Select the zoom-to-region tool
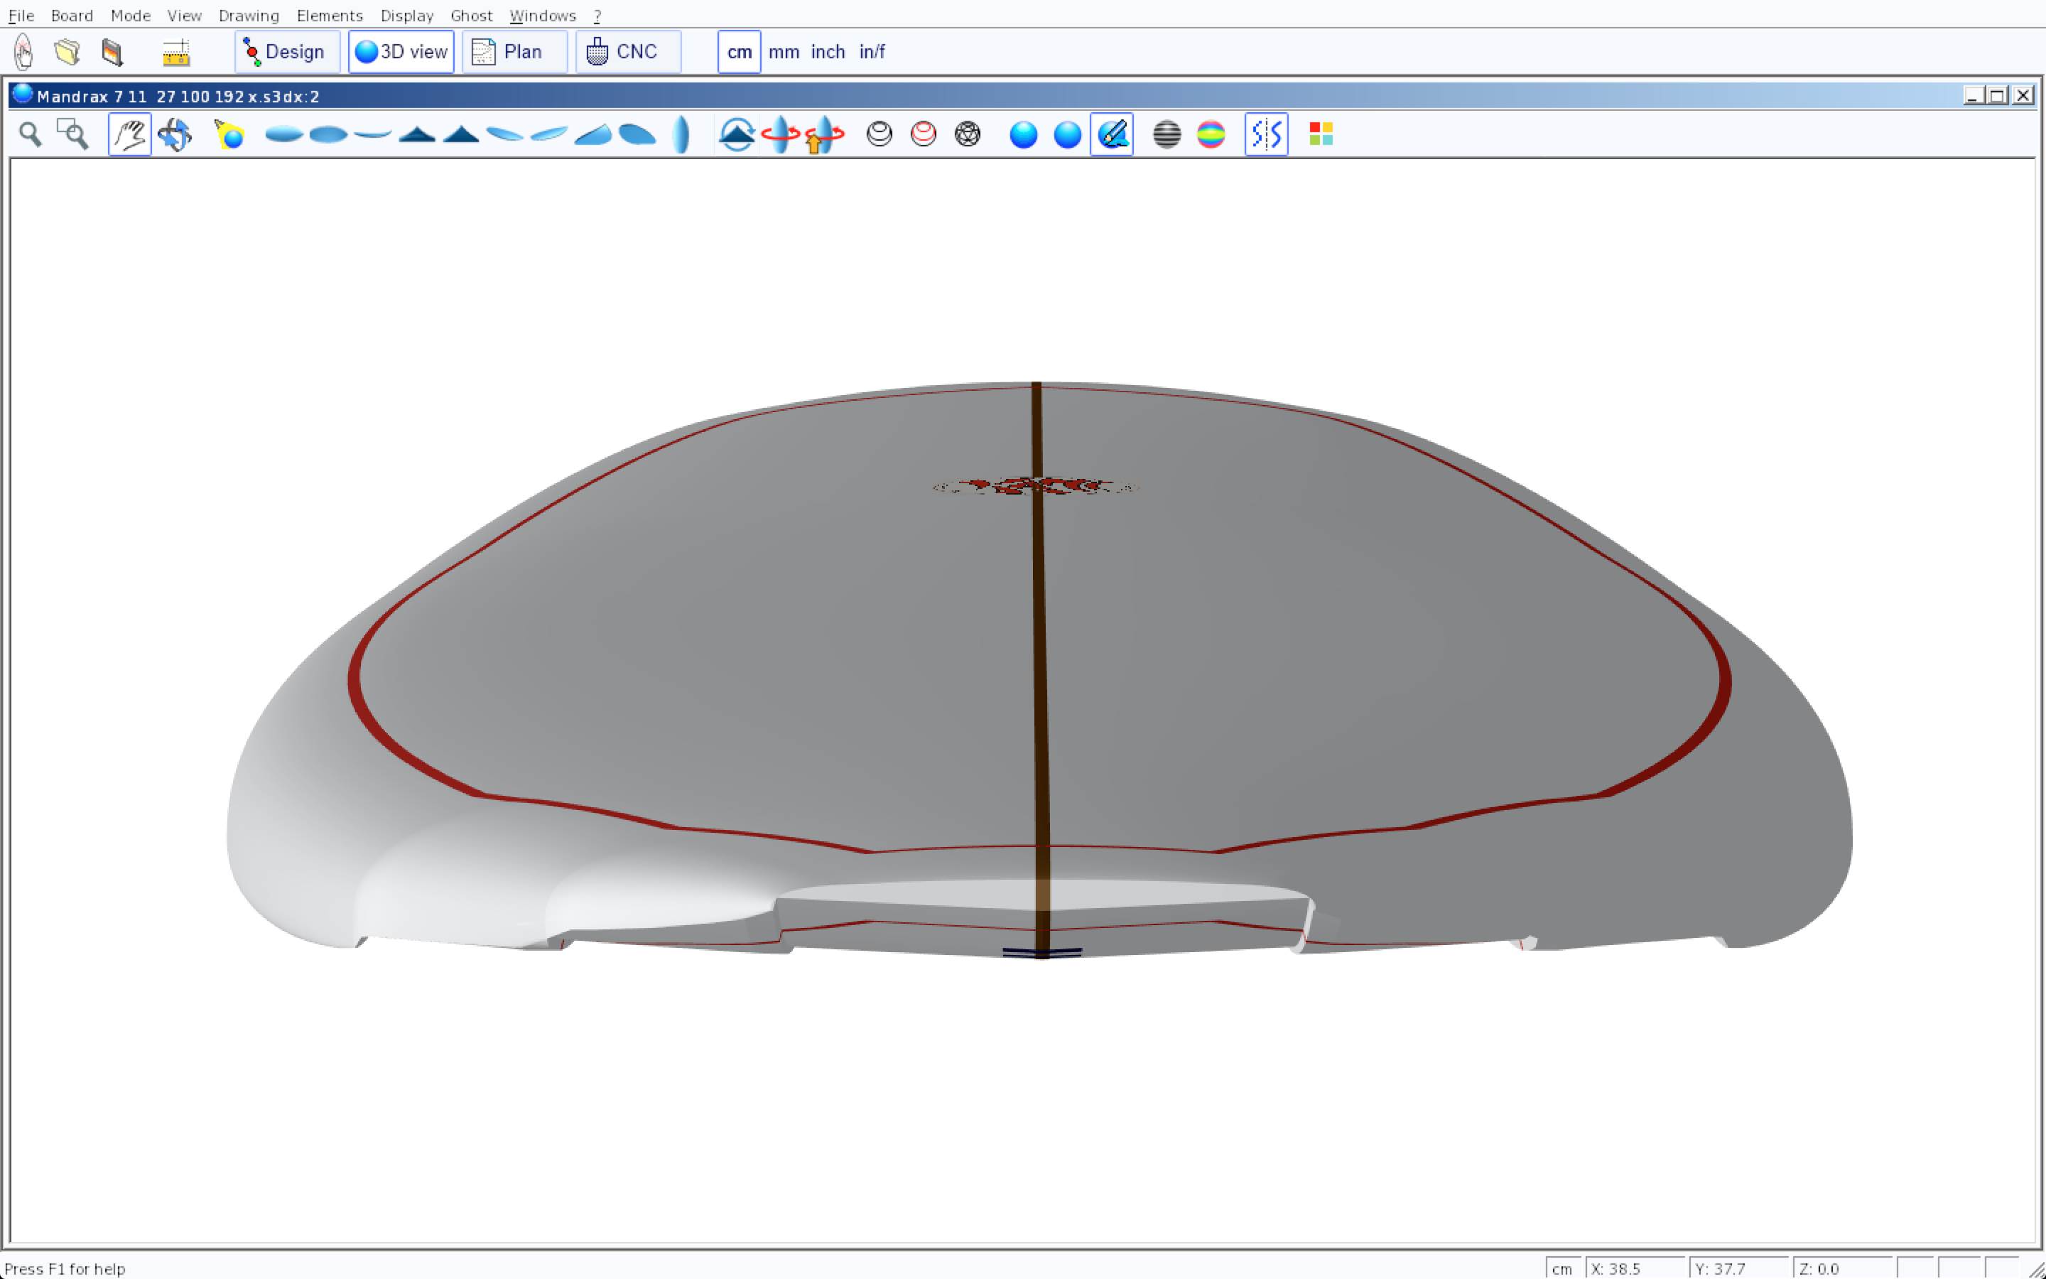This screenshot has width=2046, height=1279. coord(72,134)
